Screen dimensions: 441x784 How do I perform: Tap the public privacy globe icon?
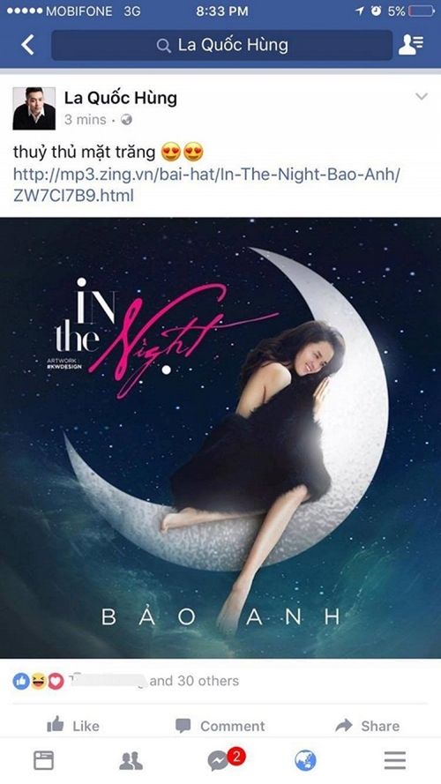pyautogui.click(x=126, y=120)
